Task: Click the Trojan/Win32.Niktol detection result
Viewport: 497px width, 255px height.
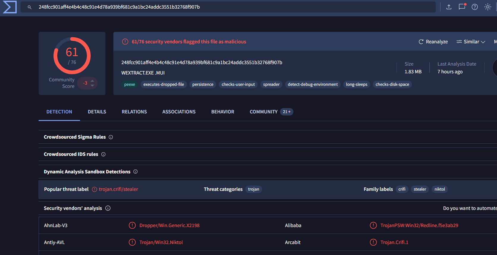Action: 161,243
